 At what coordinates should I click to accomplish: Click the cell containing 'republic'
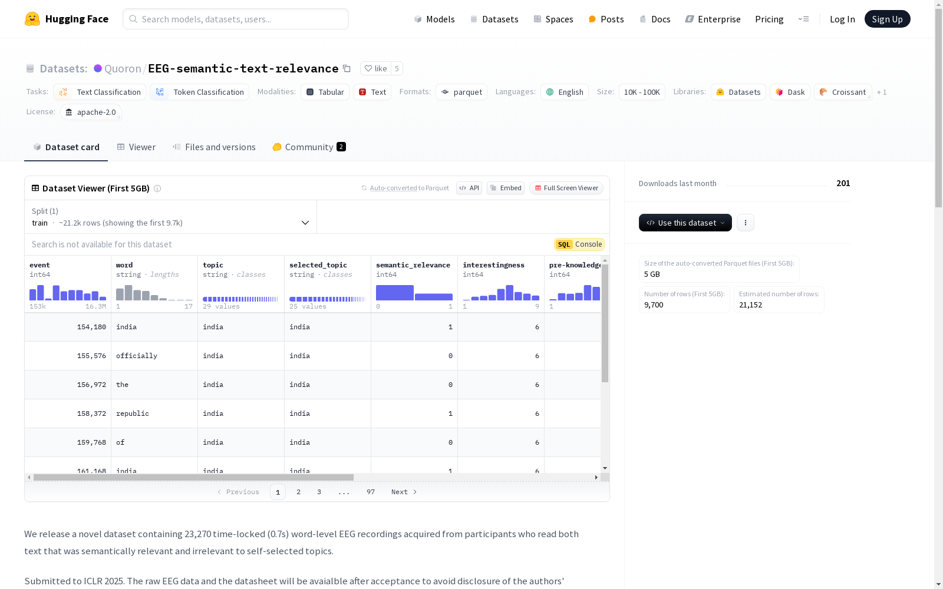154,413
